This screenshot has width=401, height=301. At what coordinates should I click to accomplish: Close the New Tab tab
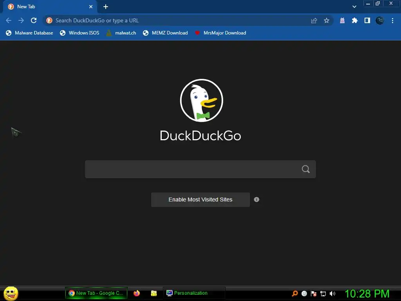[x=91, y=7]
